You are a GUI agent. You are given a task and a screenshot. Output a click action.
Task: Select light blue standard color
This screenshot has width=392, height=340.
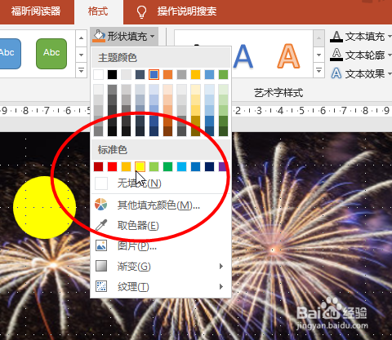181,166
